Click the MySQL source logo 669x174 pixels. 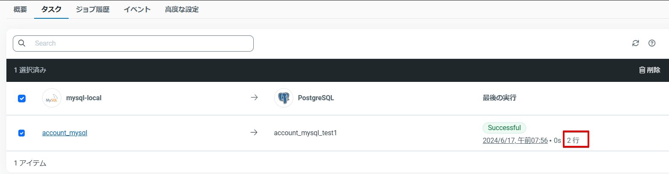click(x=52, y=98)
